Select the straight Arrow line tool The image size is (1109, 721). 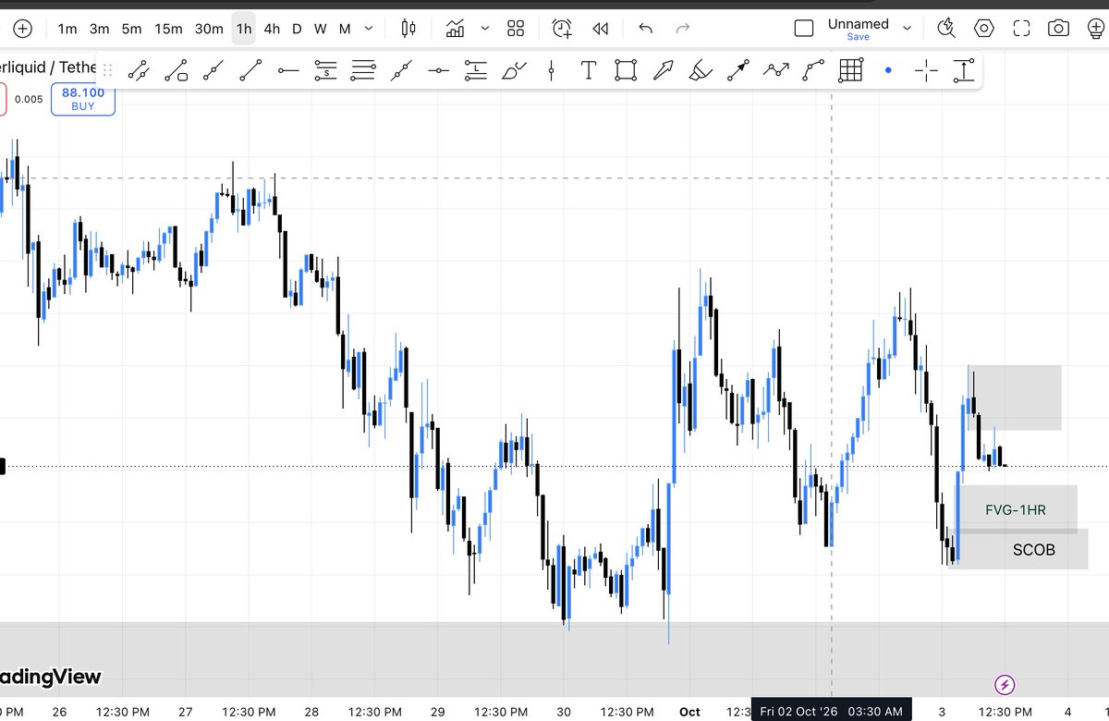pyautogui.click(x=738, y=70)
